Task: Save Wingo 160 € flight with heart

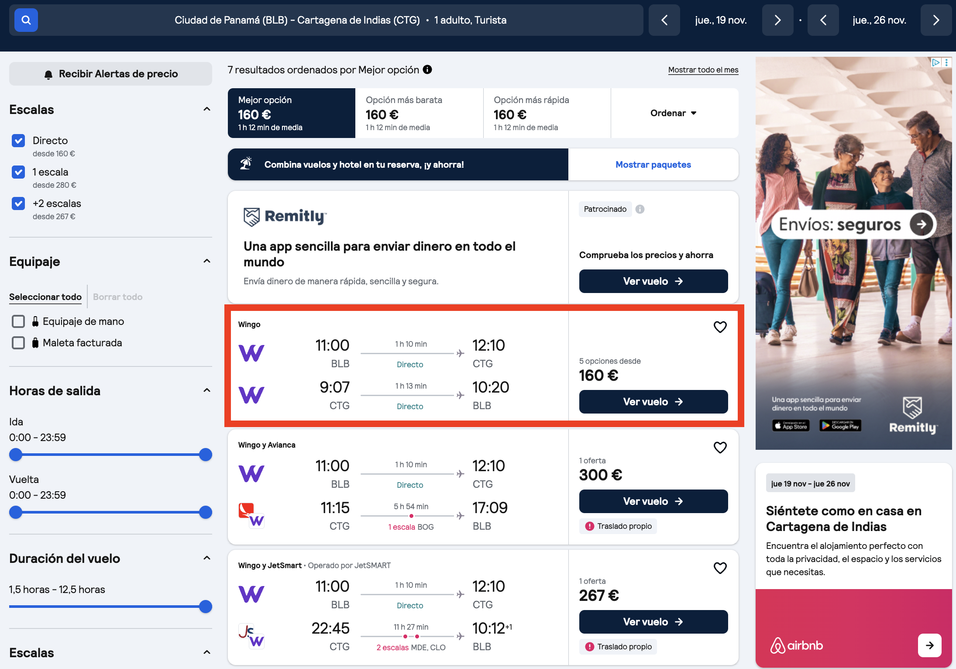Action: tap(720, 327)
